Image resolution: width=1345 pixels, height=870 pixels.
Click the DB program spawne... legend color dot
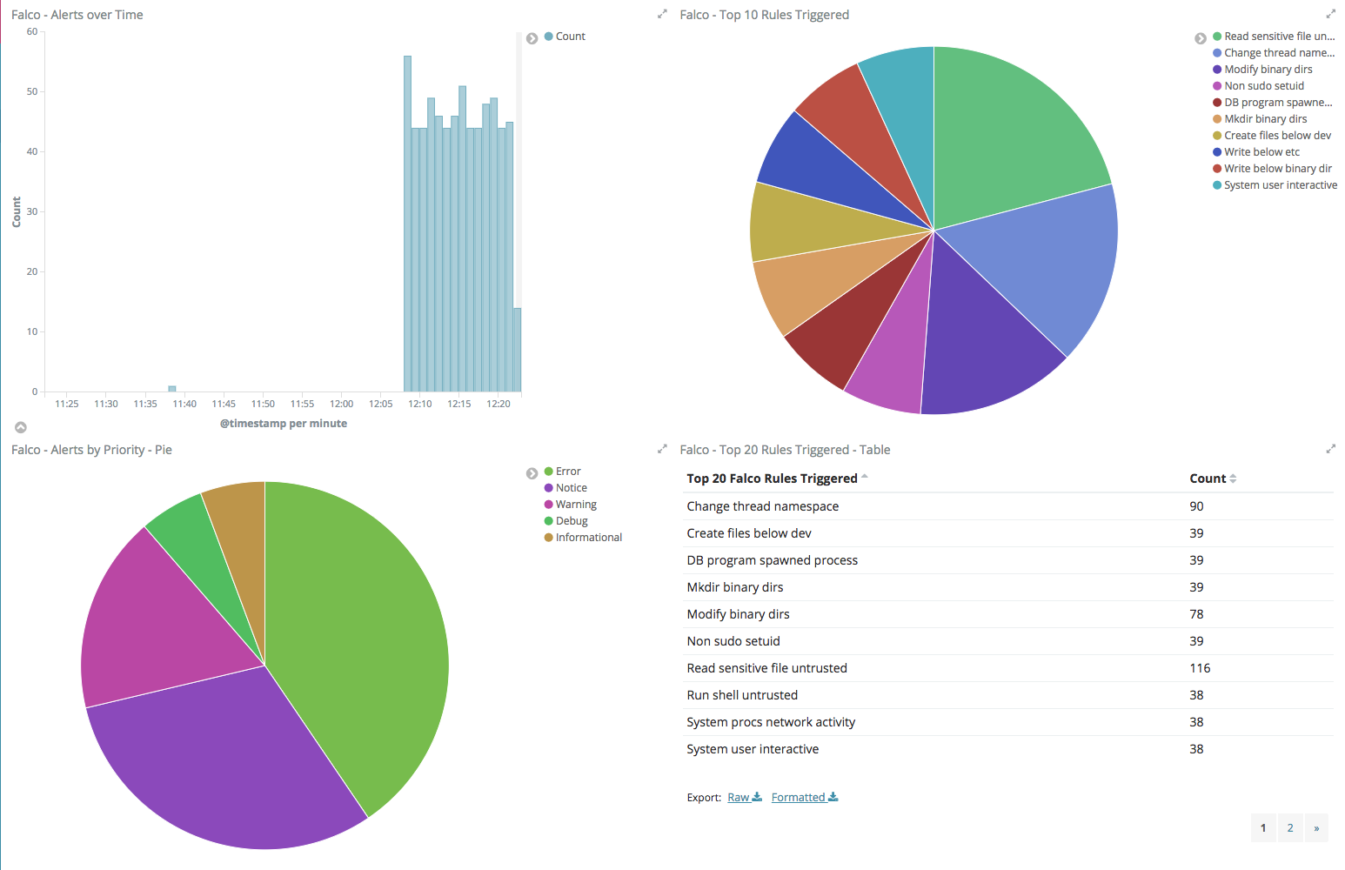click(1217, 103)
